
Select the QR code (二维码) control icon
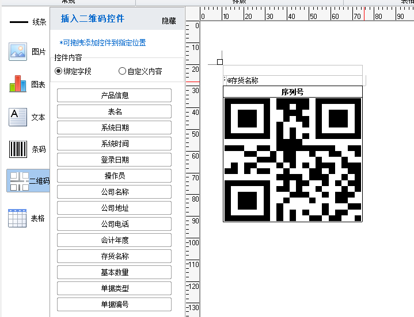click(x=19, y=181)
